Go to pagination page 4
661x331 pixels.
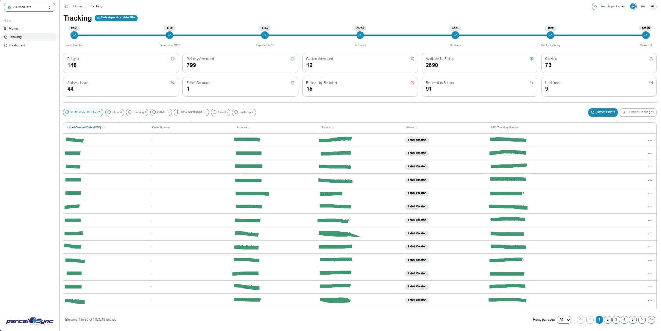tap(624, 320)
